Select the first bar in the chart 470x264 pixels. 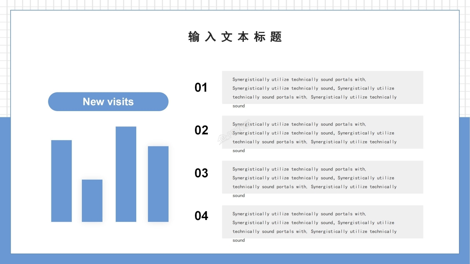[x=61, y=181]
